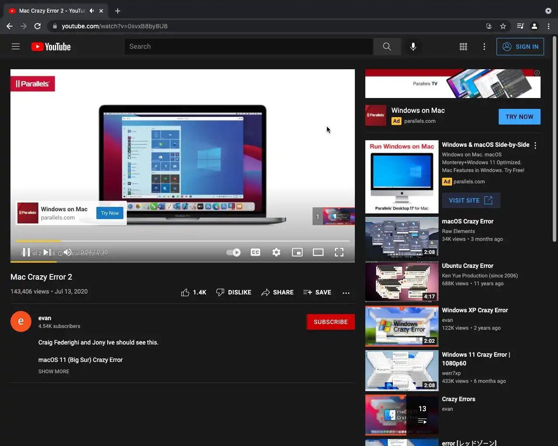Open a new browser tab
Screen dimensions: 558x446
pos(118,11)
